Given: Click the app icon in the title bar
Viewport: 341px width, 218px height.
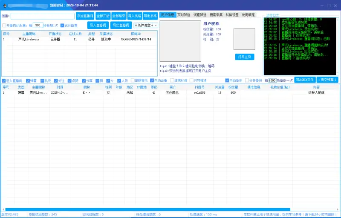Looking at the screenshot, I should coord(4,5).
